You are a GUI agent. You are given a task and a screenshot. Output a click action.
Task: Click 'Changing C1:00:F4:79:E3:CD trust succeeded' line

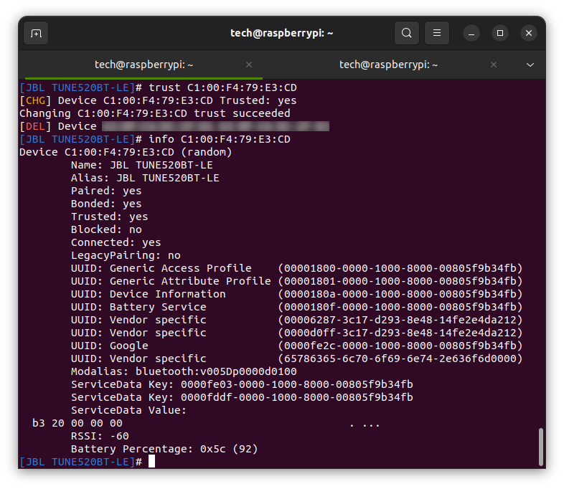coord(155,113)
